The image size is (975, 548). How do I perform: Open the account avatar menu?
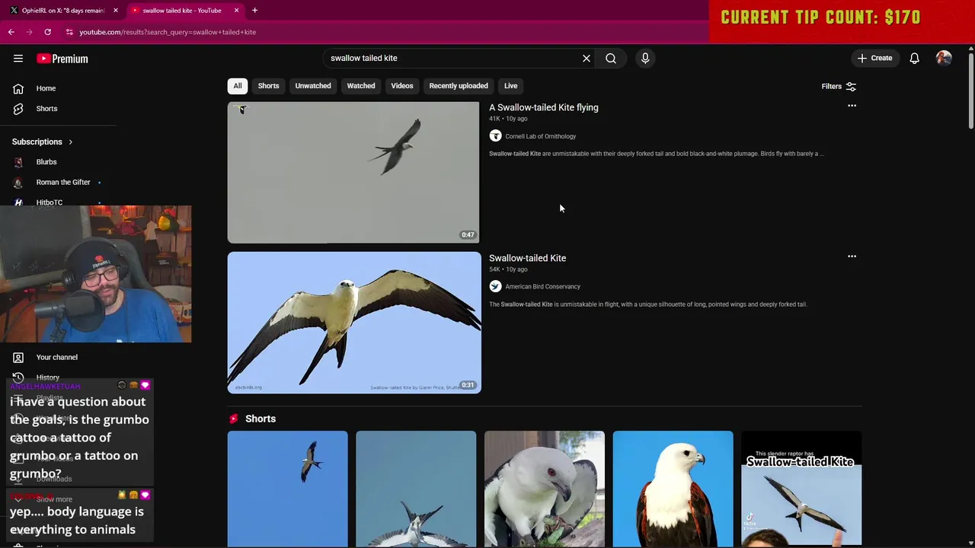[x=944, y=59]
